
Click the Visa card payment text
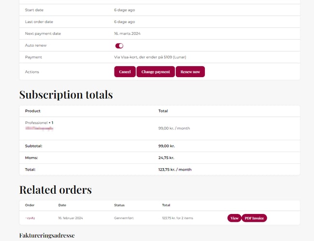150,57
